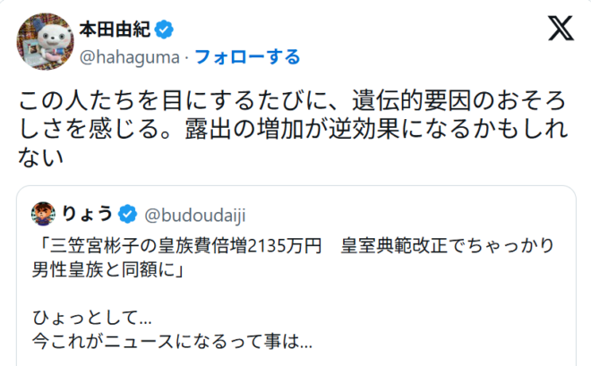Click the verified badge next to りょう
The width and height of the screenshot is (591, 366).
tap(127, 214)
